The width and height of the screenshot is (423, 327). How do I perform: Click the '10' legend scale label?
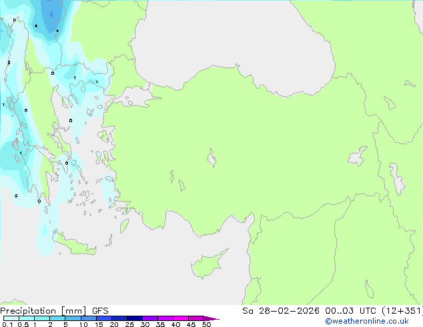coord(83,324)
